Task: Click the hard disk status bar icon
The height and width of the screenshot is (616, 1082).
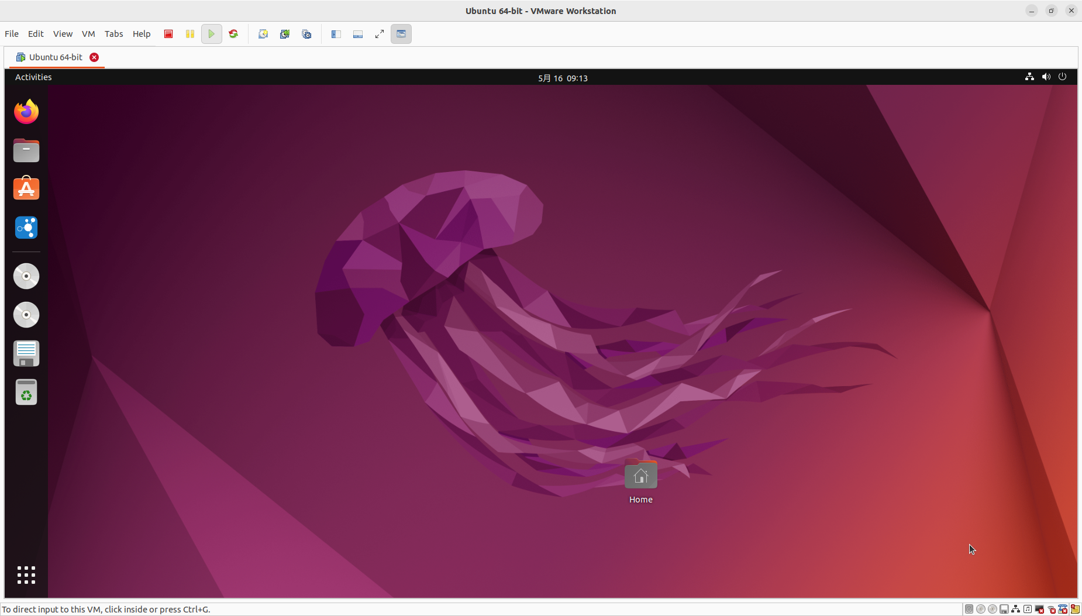Action: (x=969, y=609)
